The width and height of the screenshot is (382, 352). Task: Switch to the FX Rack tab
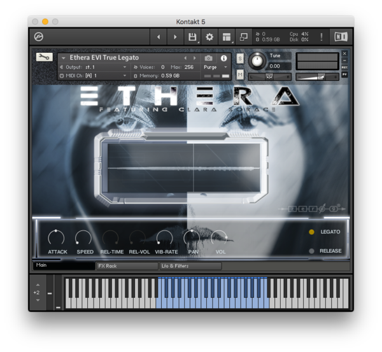tap(127, 266)
